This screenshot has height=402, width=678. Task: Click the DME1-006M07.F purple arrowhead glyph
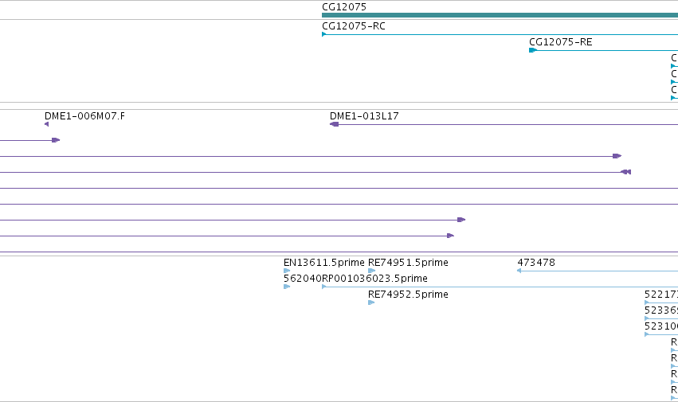47,124
